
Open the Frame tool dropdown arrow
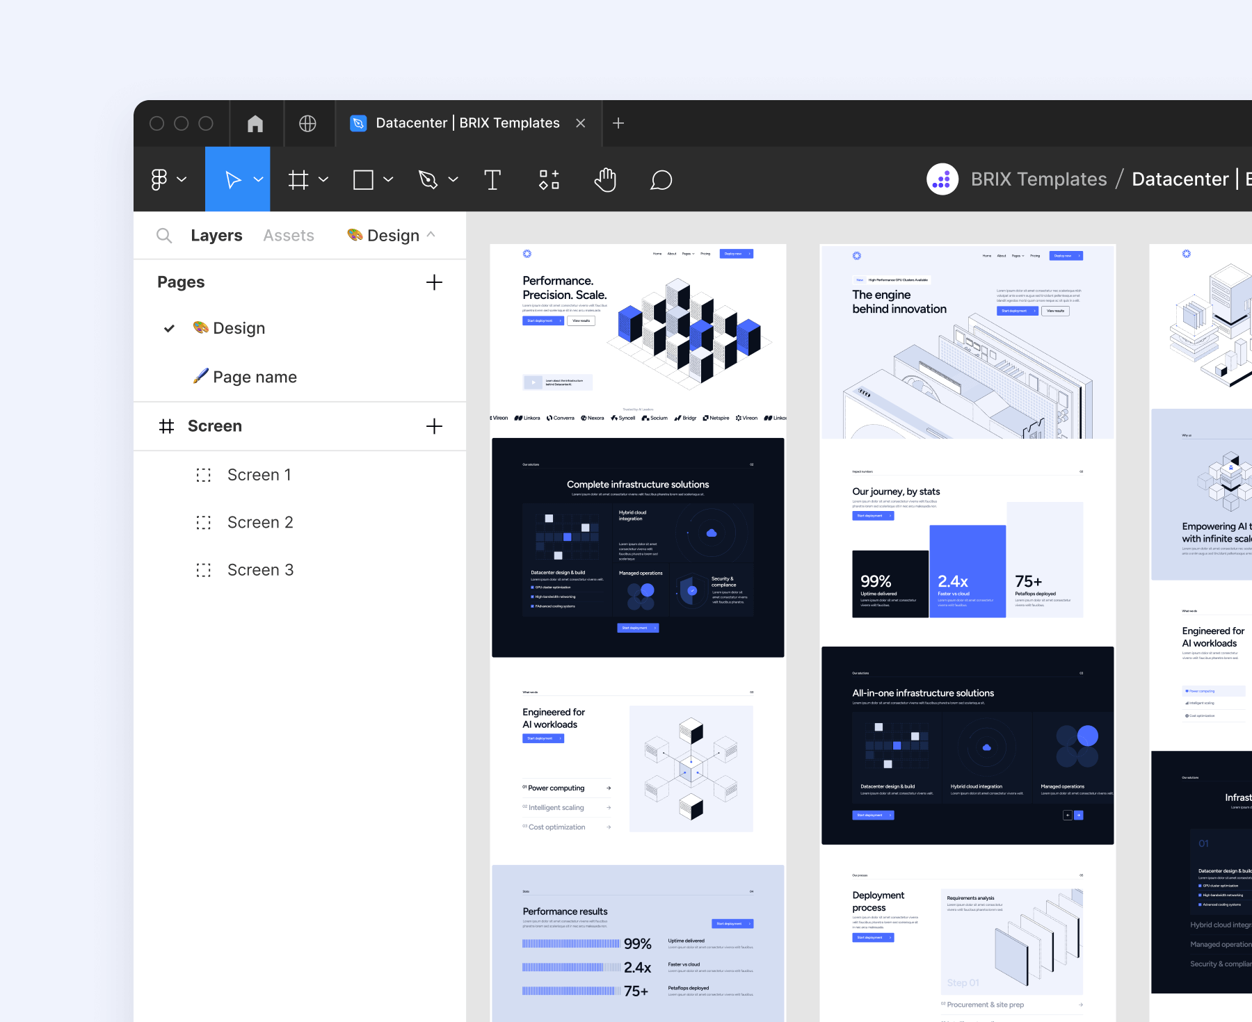point(323,179)
